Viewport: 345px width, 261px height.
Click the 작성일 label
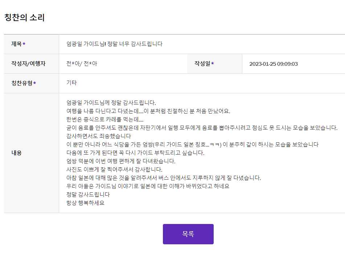(x=202, y=64)
